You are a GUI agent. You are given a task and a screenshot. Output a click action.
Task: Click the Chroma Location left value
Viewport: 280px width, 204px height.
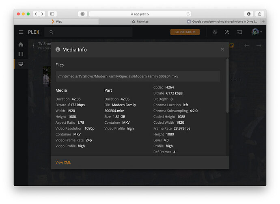click(185, 105)
